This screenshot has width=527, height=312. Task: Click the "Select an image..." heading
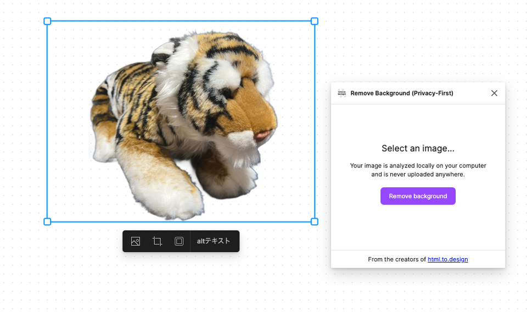click(418, 148)
